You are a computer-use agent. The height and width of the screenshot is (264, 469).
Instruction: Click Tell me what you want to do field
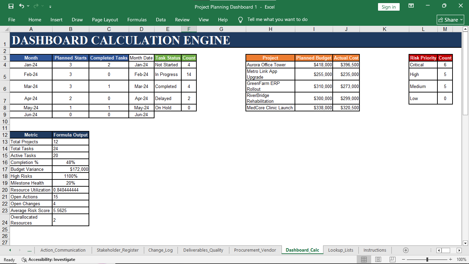point(277,20)
